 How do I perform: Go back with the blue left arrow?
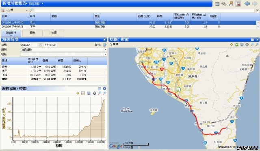[x=247, y=4]
